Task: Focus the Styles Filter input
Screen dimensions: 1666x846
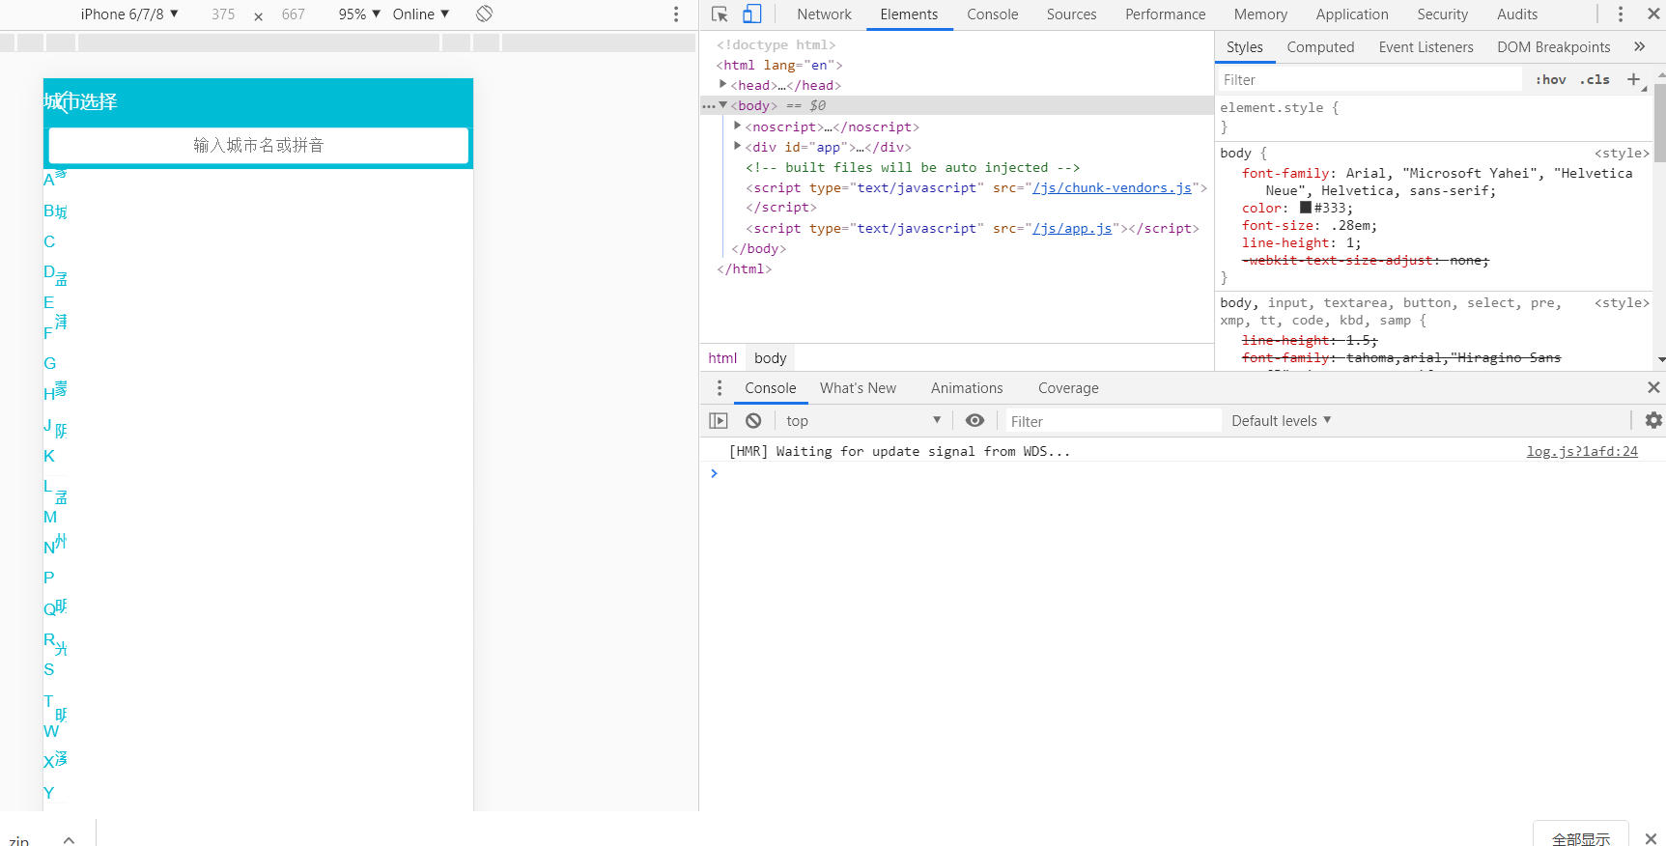Action: [x=1370, y=79]
